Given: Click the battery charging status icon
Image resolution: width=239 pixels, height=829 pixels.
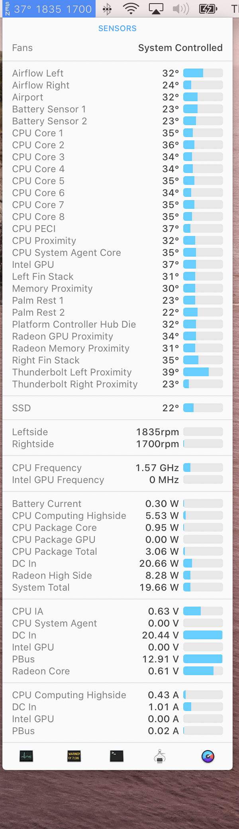Looking at the screenshot, I should tap(208, 9).
